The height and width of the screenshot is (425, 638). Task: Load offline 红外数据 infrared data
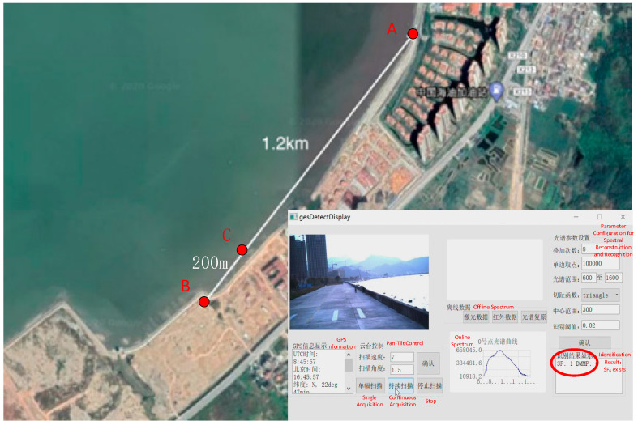(505, 317)
